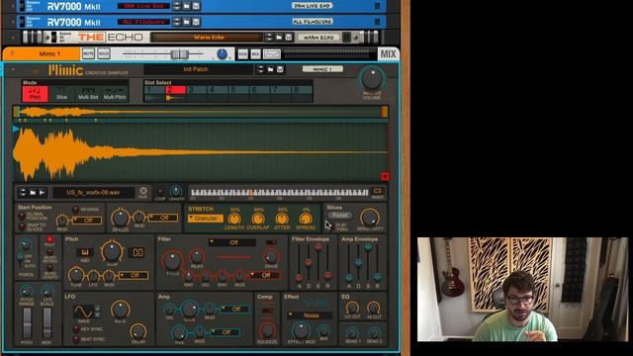Enable Reverse playback
Screen dimensions: 633x356
tap(75, 210)
